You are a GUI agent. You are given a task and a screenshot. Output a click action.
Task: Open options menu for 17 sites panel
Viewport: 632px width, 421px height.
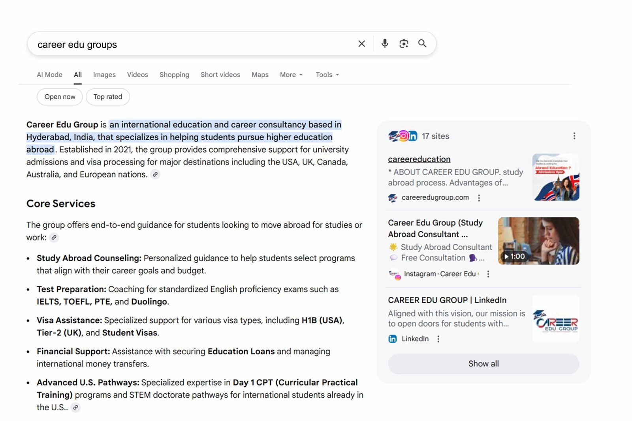(x=574, y=136)
